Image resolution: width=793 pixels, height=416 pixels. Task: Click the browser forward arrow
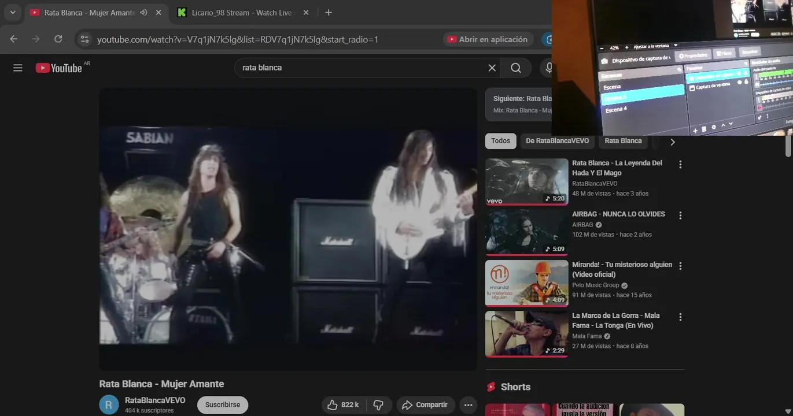point(36,39)
